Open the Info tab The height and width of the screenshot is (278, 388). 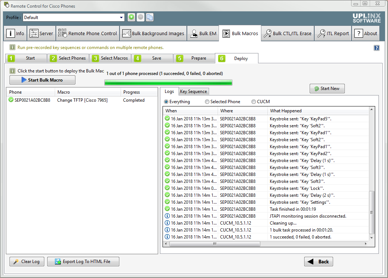pos(15,33)
